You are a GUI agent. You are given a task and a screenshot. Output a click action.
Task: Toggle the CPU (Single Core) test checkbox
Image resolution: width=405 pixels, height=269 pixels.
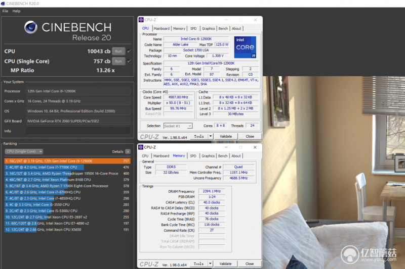[129, 61]
